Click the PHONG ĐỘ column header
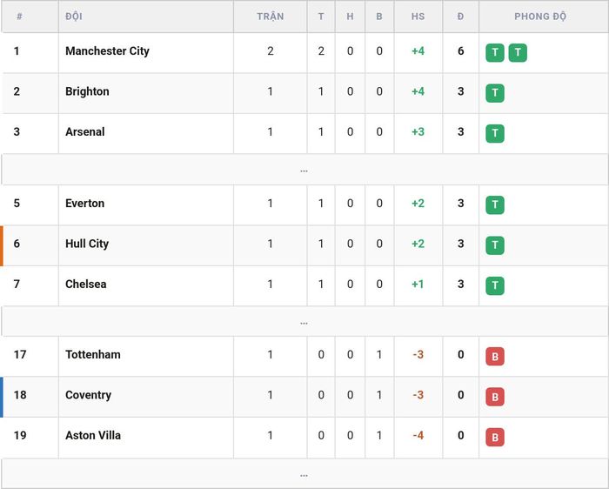The height and width of the screenshot is (489, 609). (540, 17)
